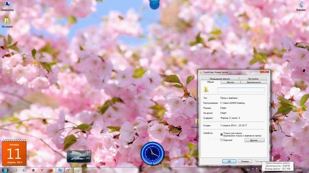Click the Cancel (Отмена) button
Viewport: 309px width, 173px height.
245,161
